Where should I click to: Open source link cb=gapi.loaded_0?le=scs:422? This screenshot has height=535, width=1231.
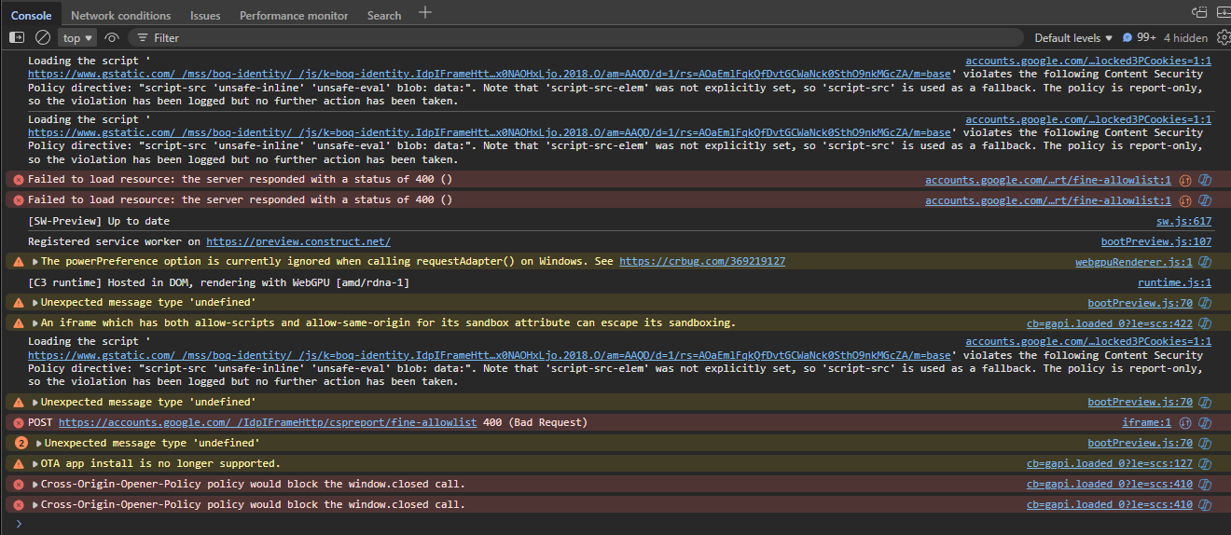tap(1110, 323)
